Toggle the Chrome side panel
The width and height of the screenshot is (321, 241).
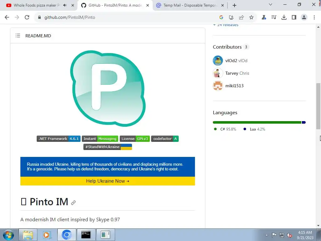tap(294, 18)
